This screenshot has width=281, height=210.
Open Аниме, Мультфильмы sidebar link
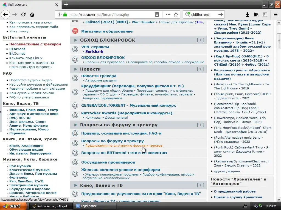(29, 126)
